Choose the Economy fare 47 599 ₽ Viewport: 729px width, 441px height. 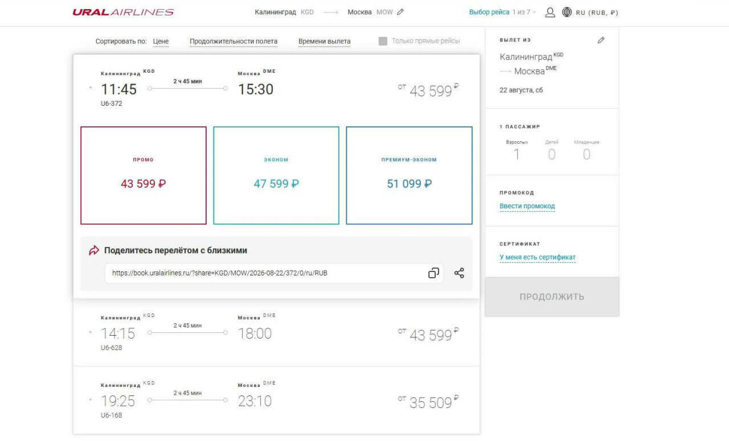[x=276, y=175]
